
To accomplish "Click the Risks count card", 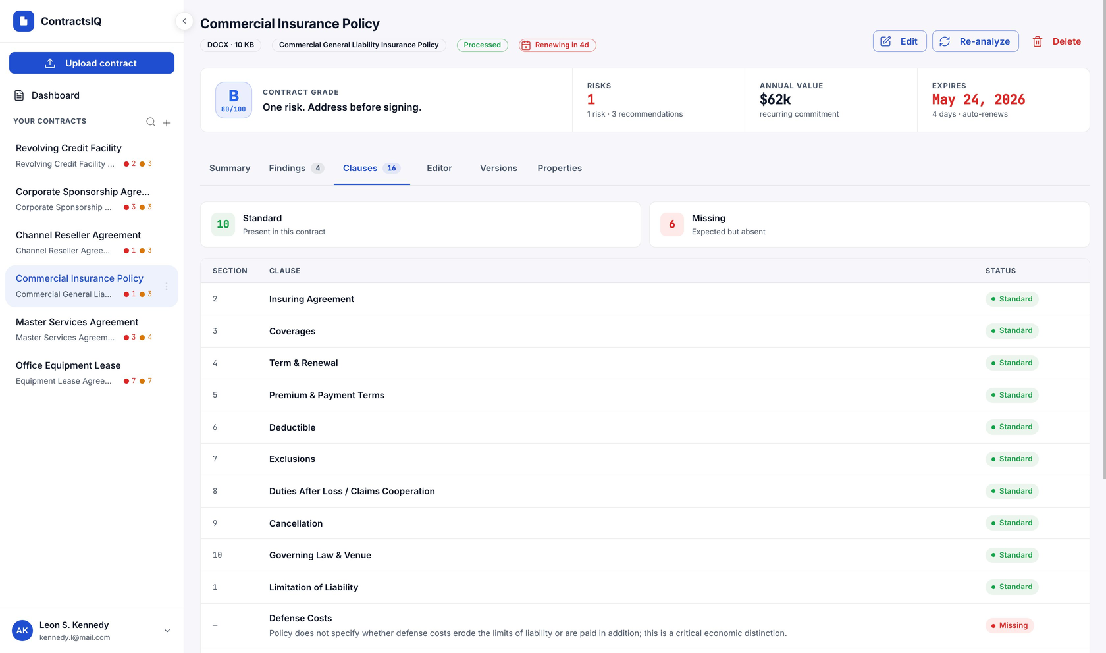I will [658, 100].
